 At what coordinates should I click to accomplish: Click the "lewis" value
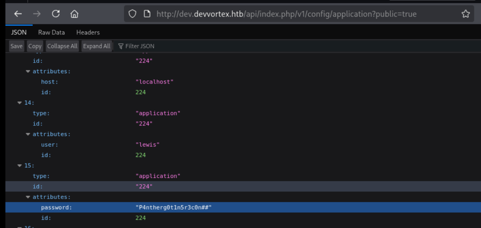(x=148, y=145)
